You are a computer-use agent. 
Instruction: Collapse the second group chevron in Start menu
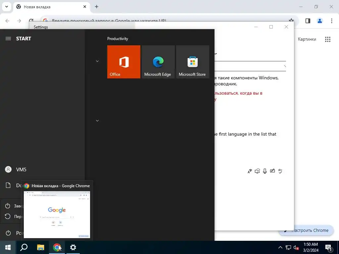(x=97, y=120)
